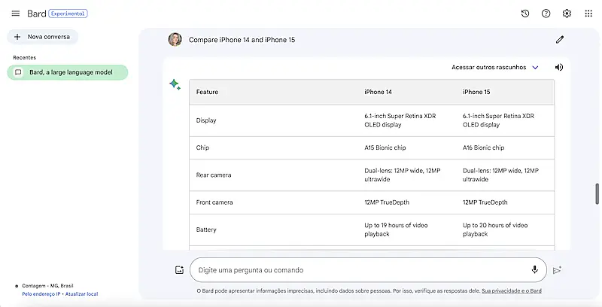Open Sua privacidade e o Bard link

point(512,291)
